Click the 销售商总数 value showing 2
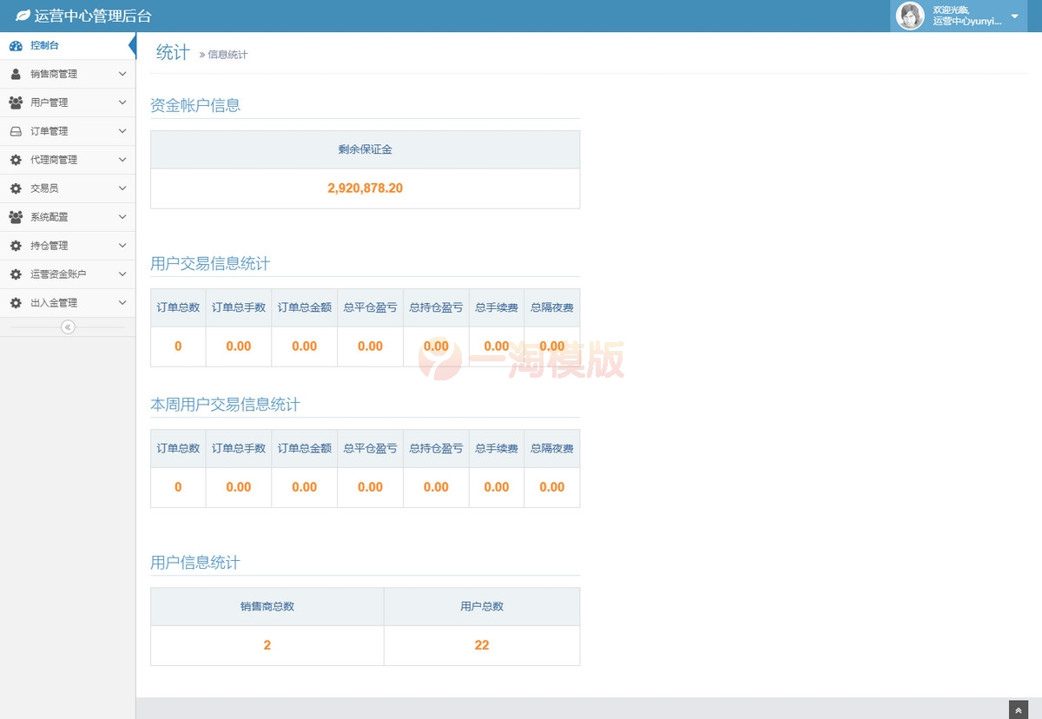The height and width of the screenshot is (719, 1042). click(x=267, y=645)
